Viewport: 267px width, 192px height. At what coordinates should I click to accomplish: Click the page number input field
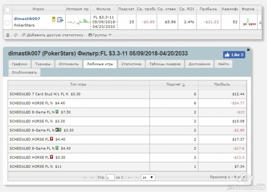point(110,178)
